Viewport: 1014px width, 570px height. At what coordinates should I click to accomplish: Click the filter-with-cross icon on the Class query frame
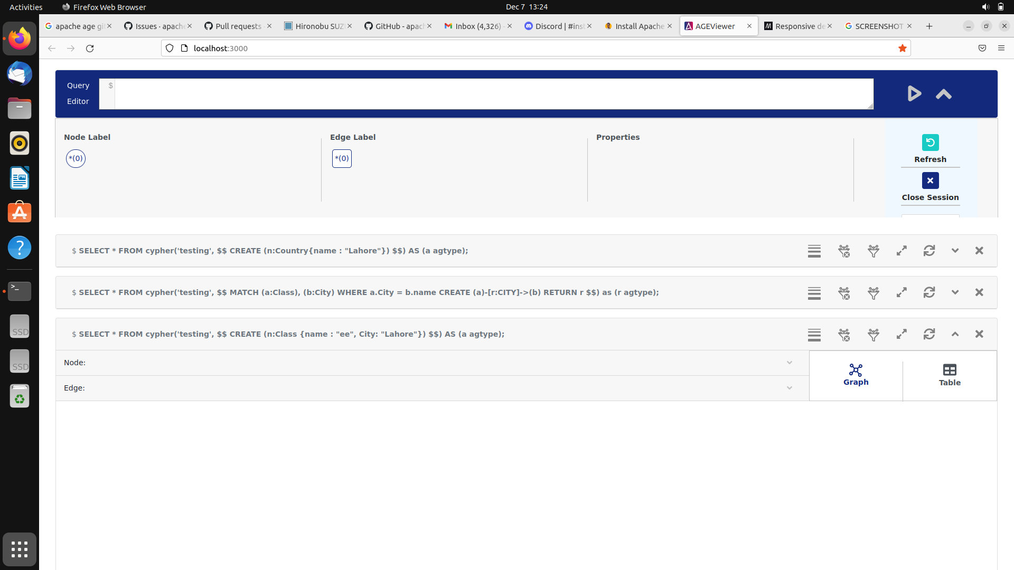point(844,334)
